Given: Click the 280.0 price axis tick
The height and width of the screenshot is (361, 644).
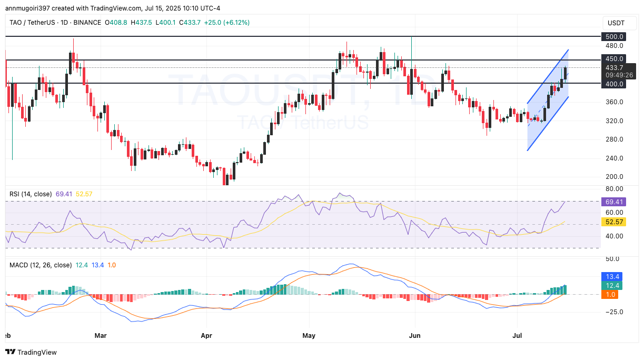Looking at the screenshot, I should click(615, 139).
